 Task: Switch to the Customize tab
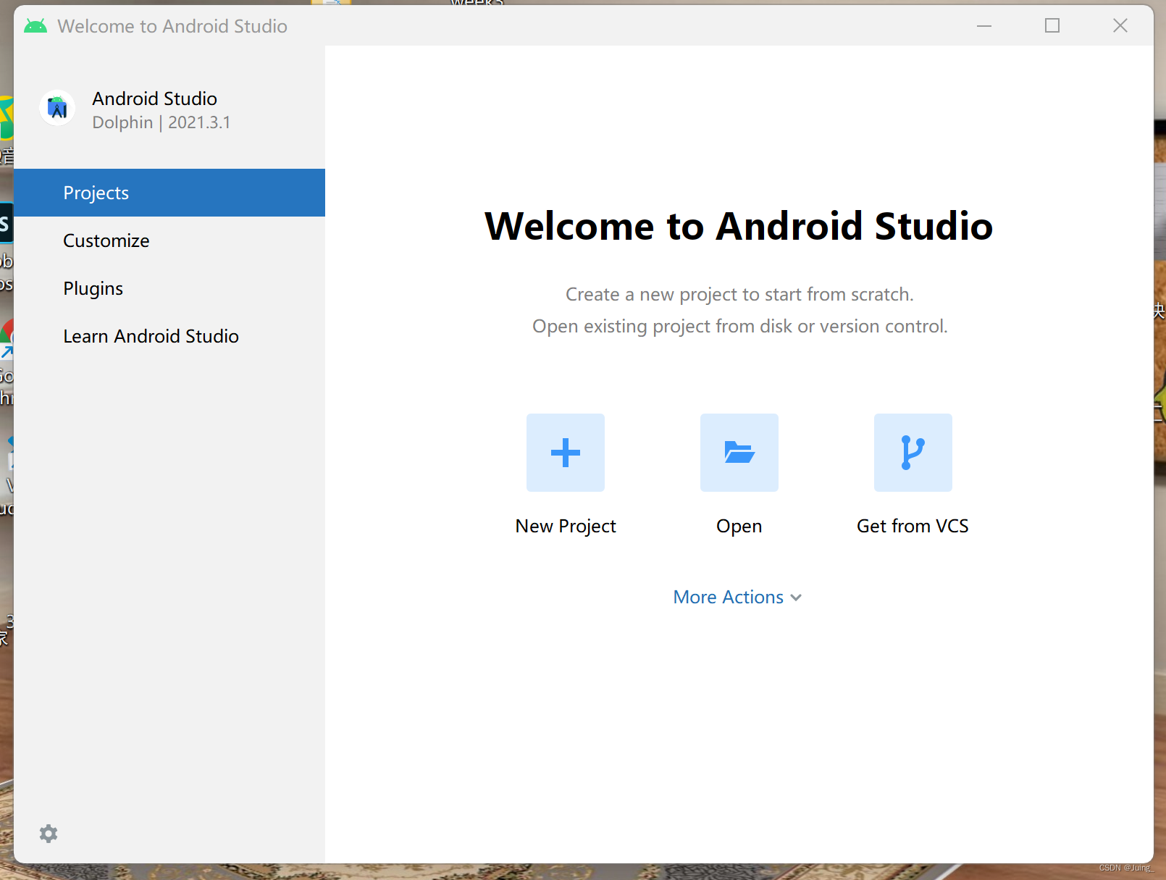(x=169, y=240)
